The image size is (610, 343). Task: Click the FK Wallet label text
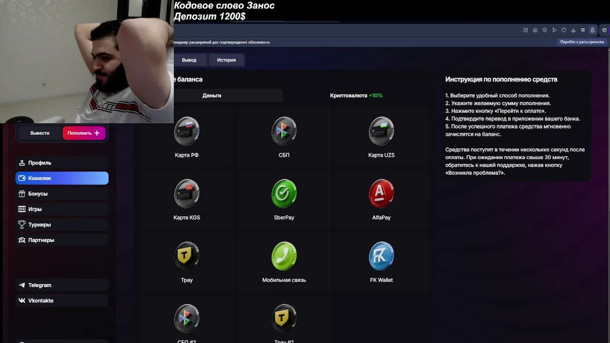click(381, 280)
